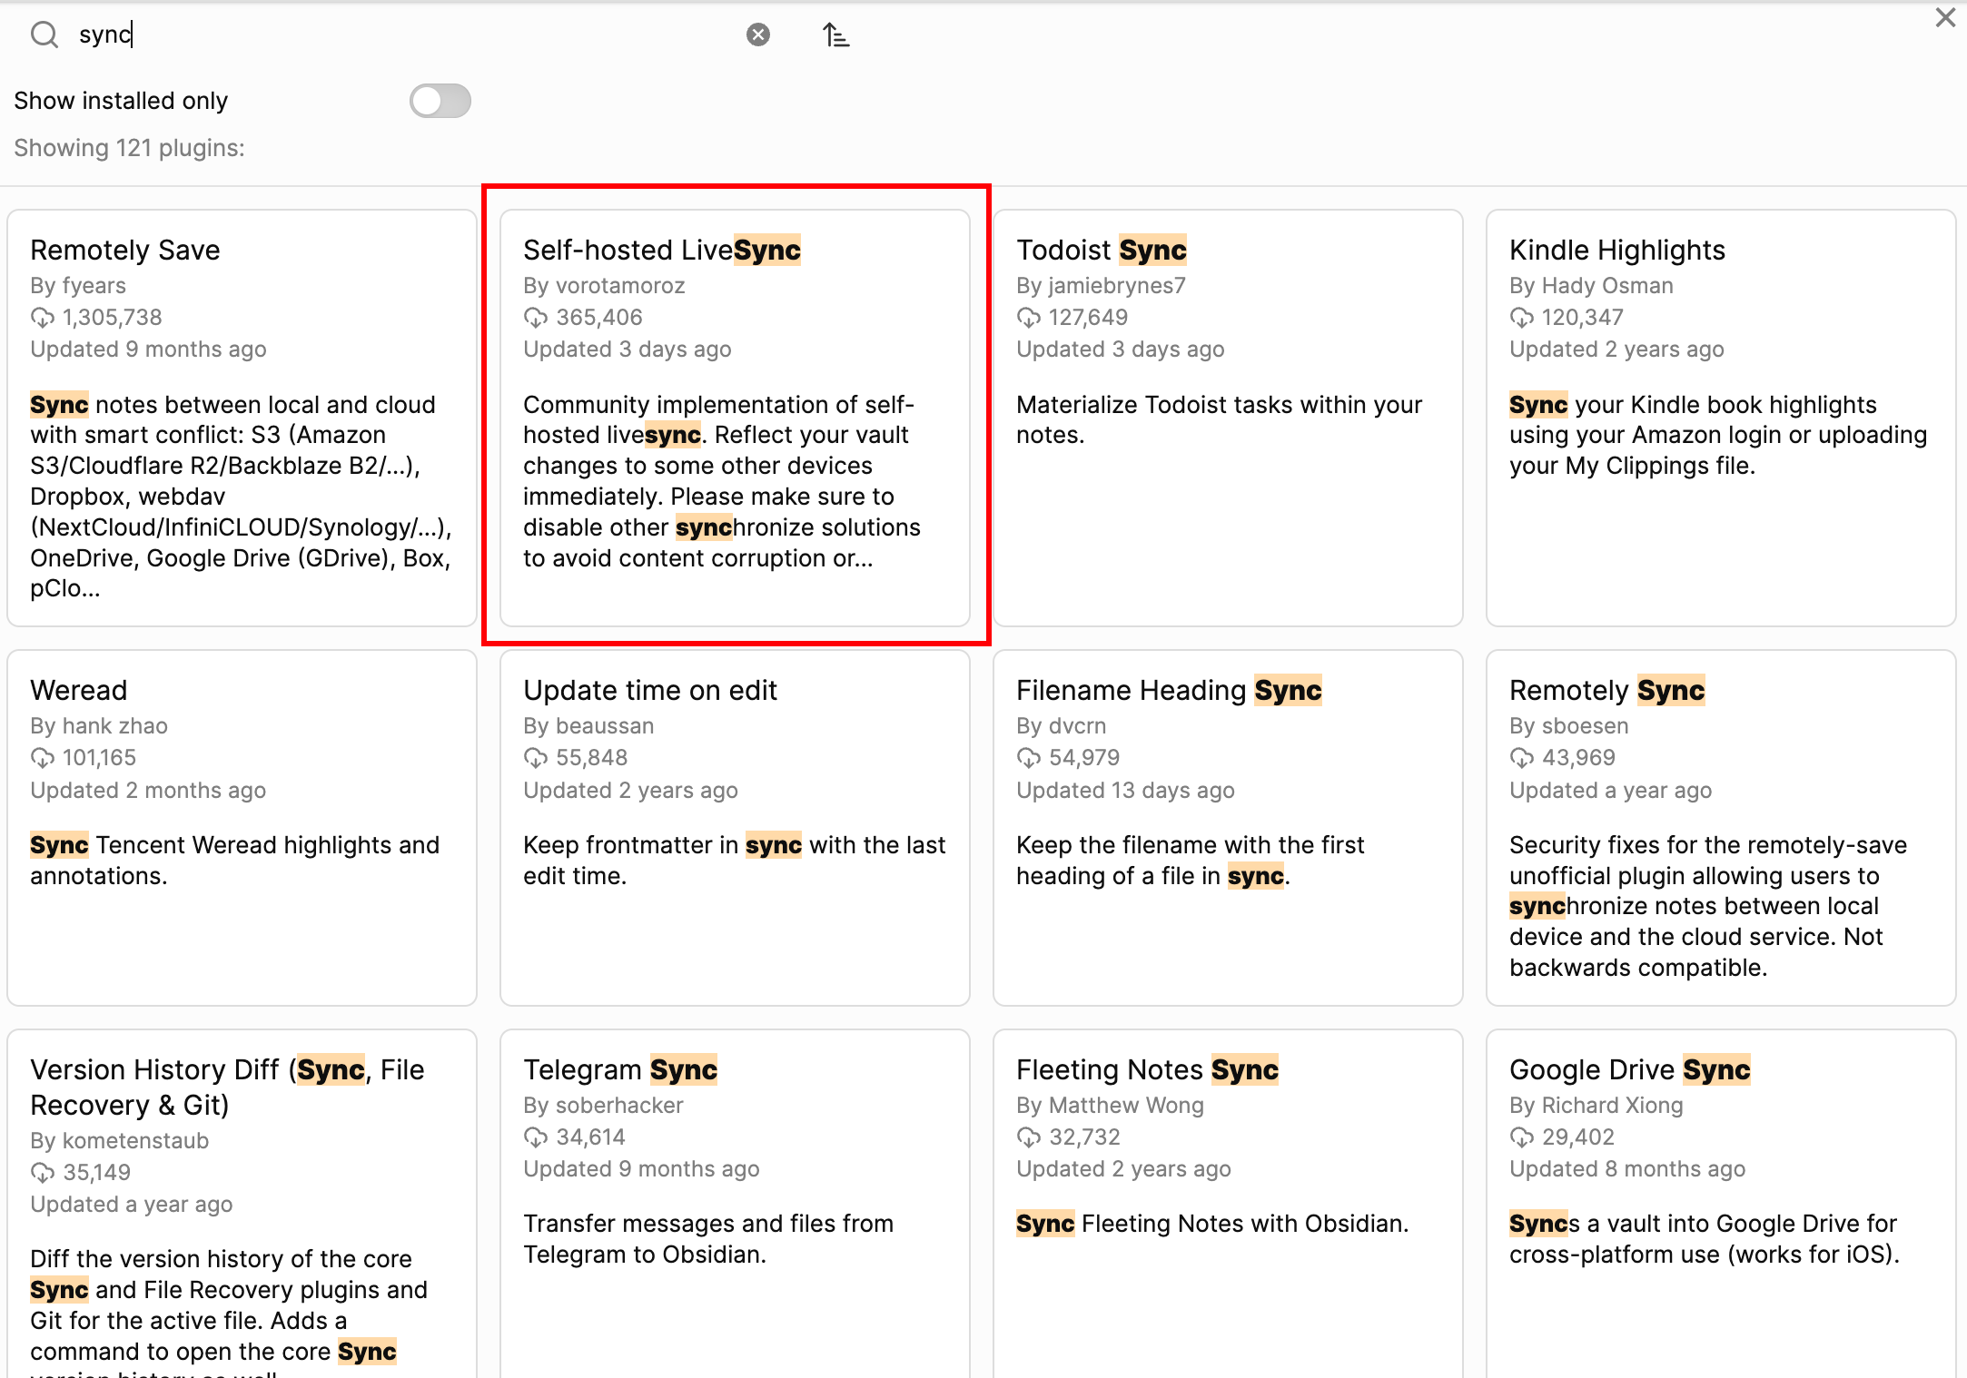Screen dimensions: 1967x1378
Task: Open Version History Diff plugin card
Action: (x=242, y=1204)
